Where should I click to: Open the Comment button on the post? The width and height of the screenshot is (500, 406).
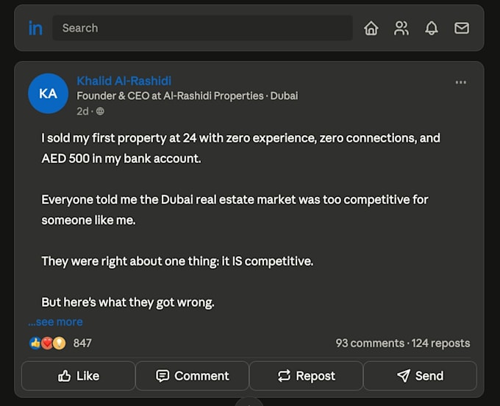click(193, 376)
